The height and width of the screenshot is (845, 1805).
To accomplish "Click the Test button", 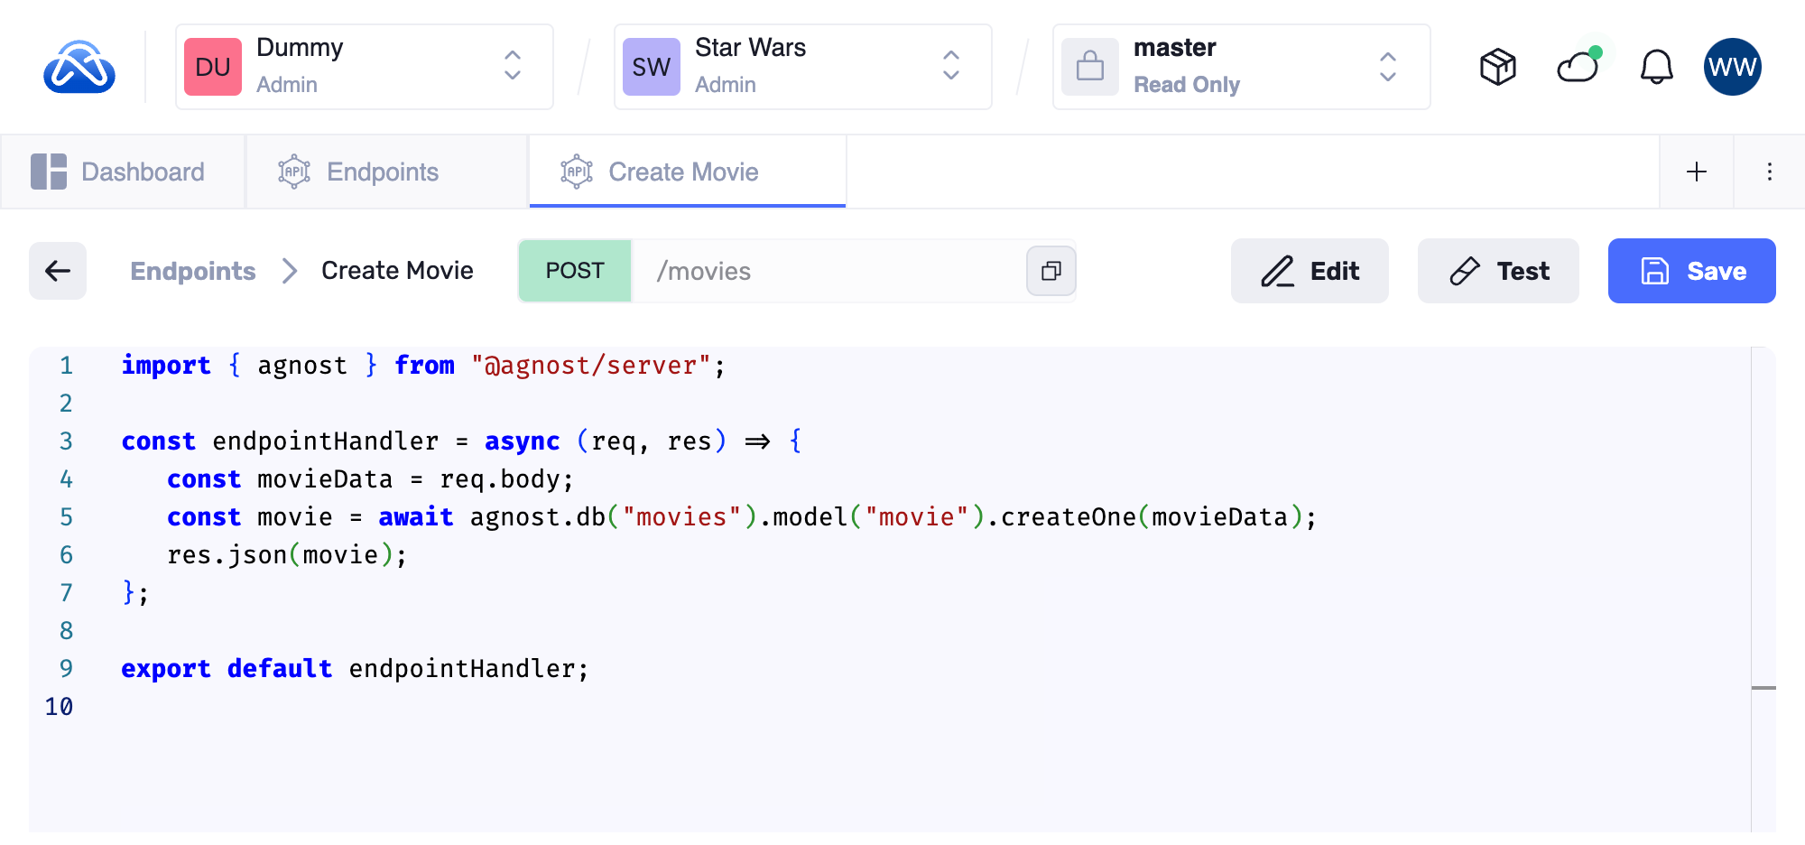I will [x=1497, y=271].
